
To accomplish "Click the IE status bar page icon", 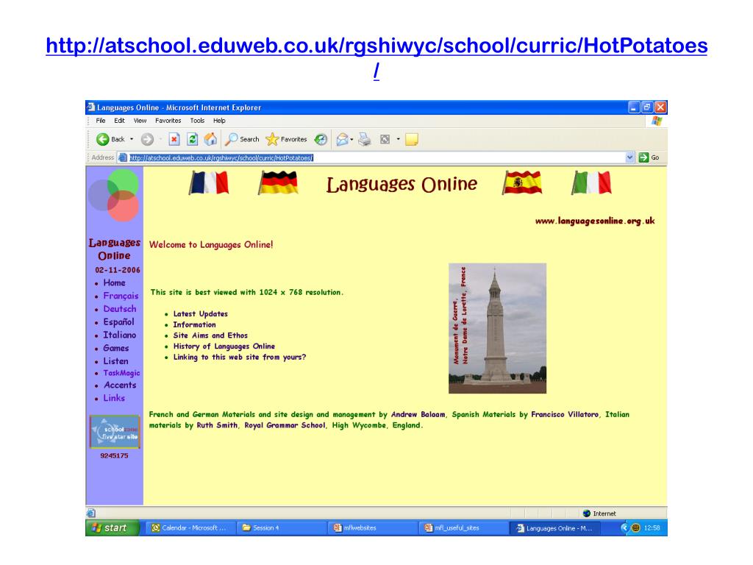I will point(91,513).
